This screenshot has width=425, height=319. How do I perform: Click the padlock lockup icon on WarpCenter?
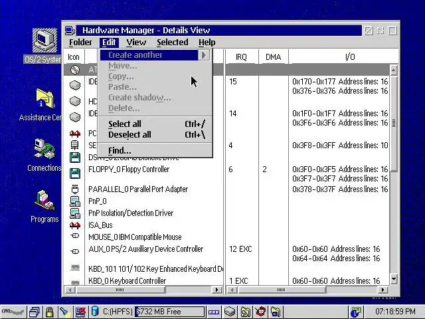click(x=49, y=312)
